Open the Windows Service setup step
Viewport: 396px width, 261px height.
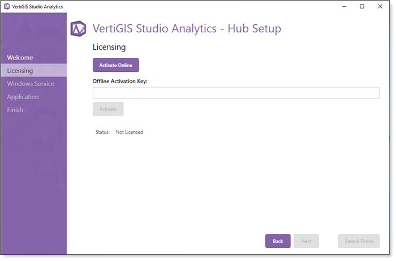point(31,84)
